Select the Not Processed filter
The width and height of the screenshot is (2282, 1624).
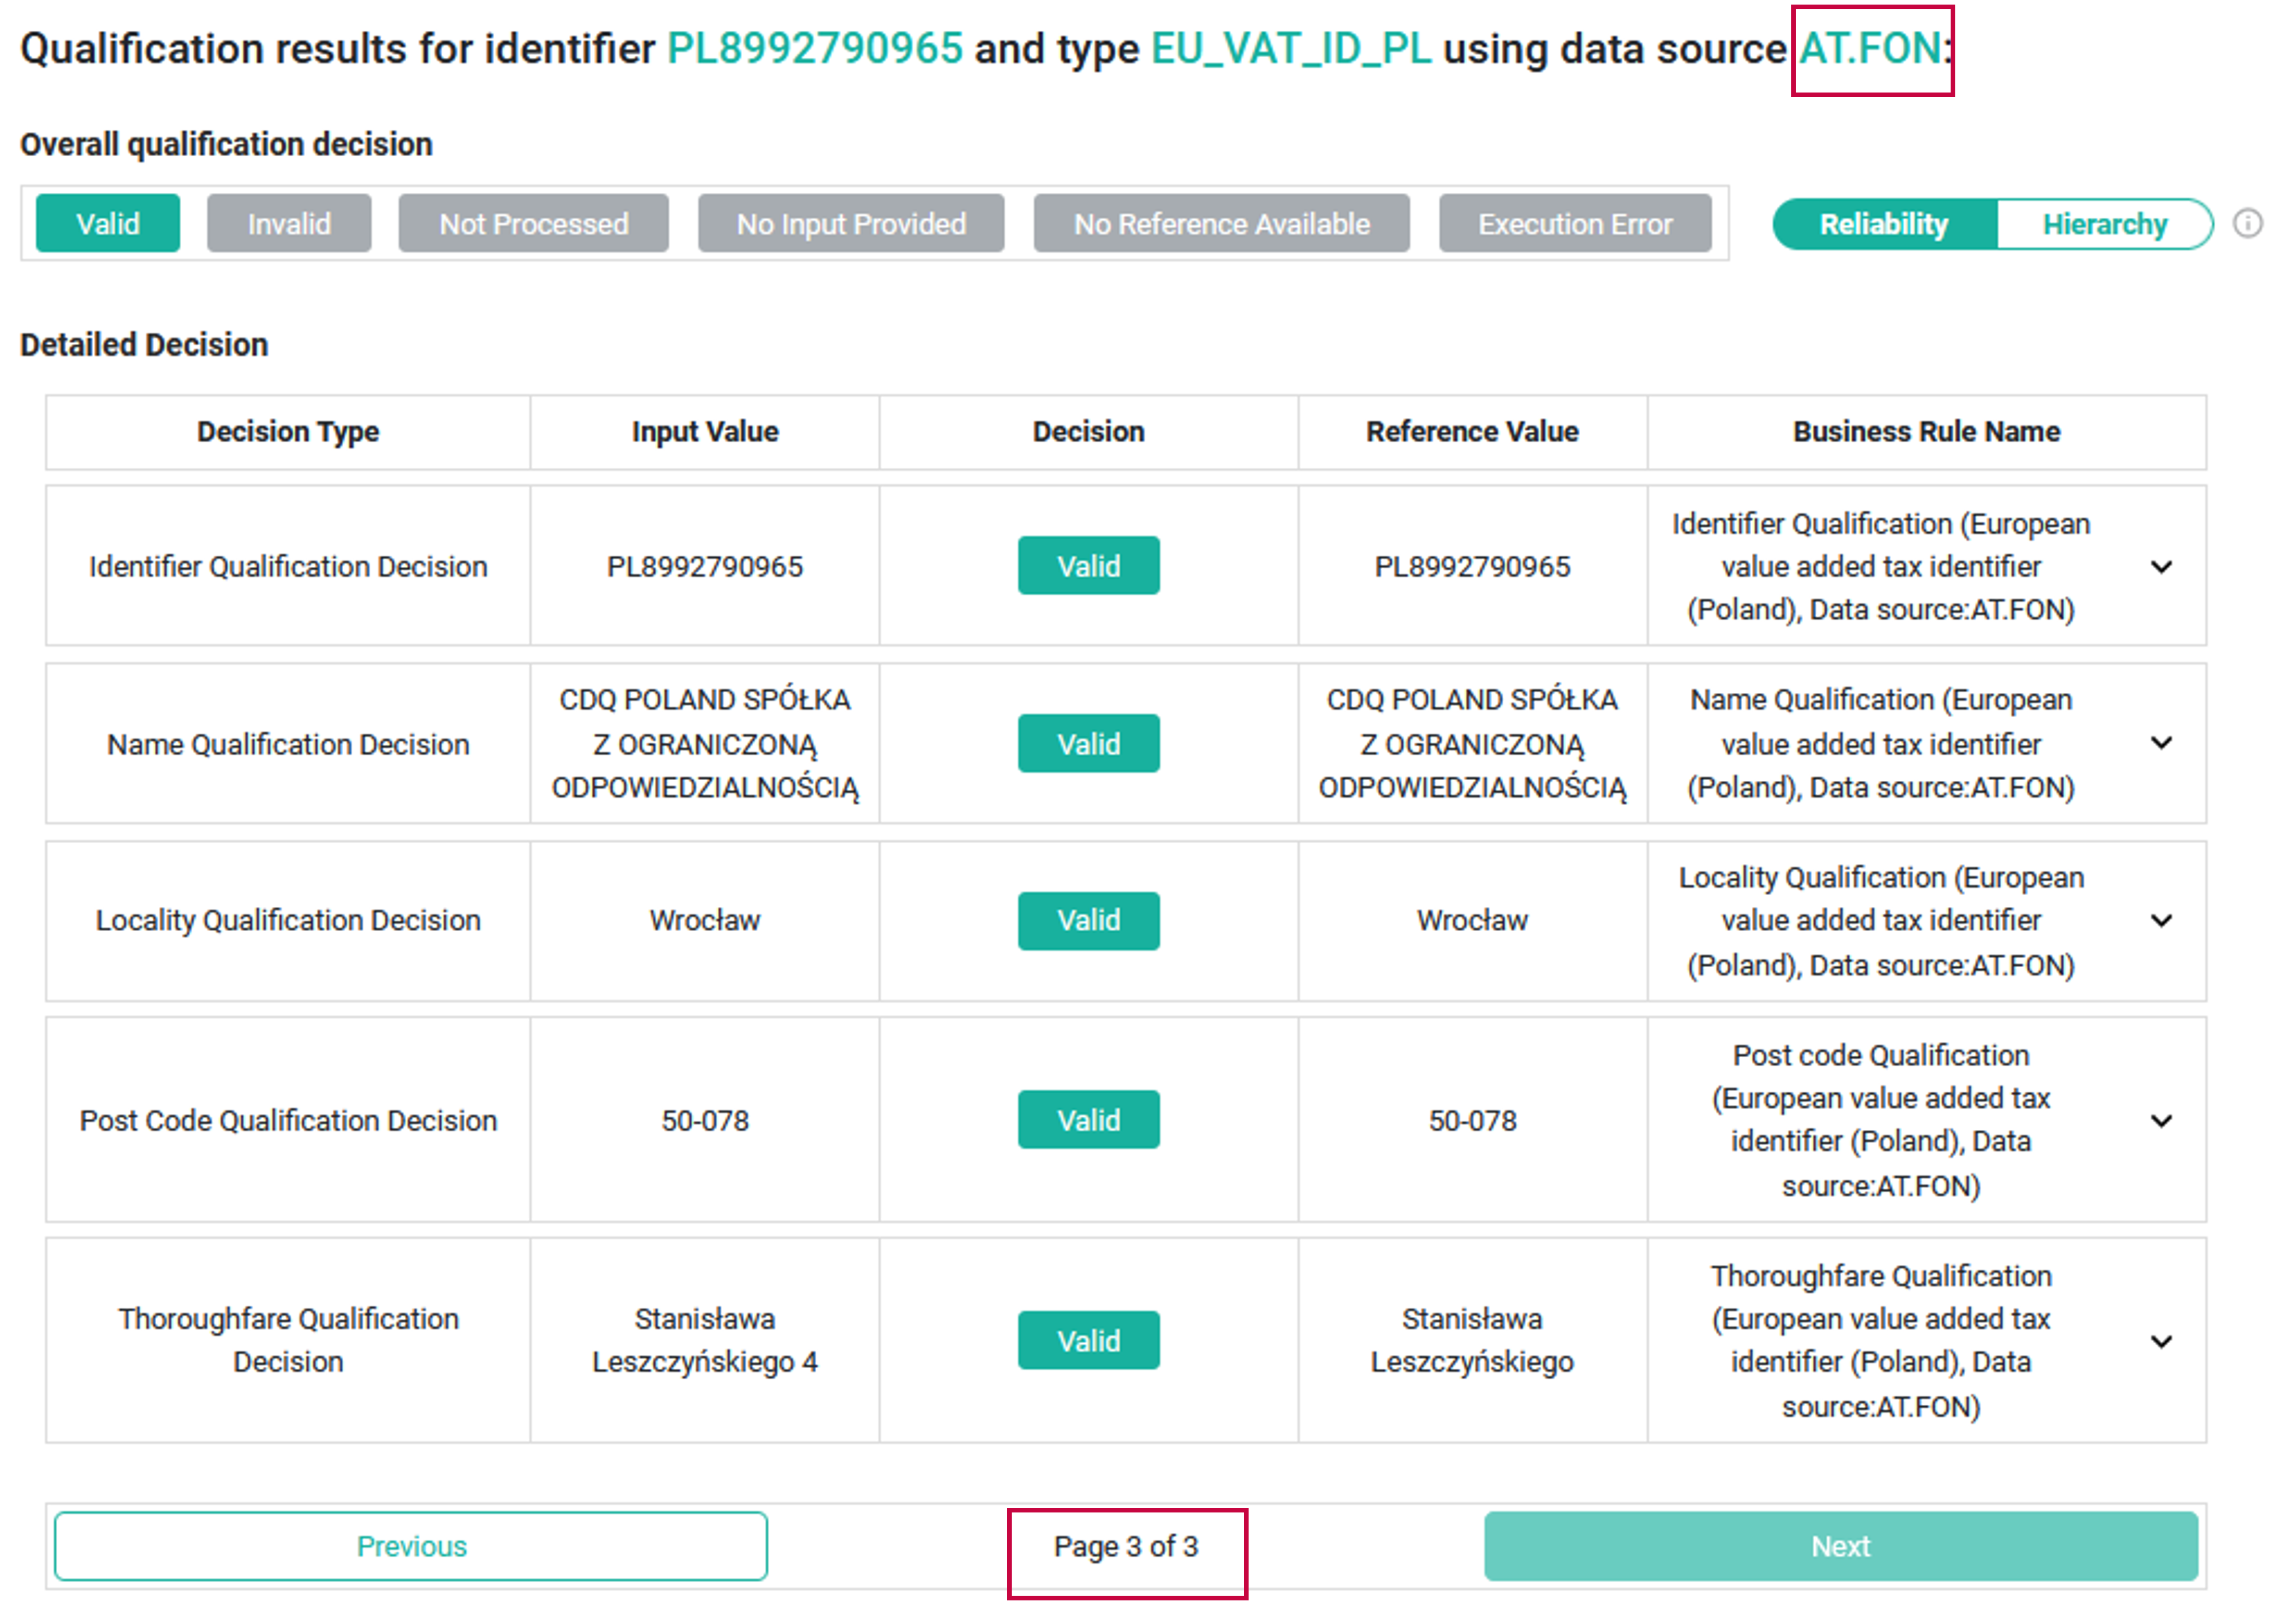pos(533,224)
